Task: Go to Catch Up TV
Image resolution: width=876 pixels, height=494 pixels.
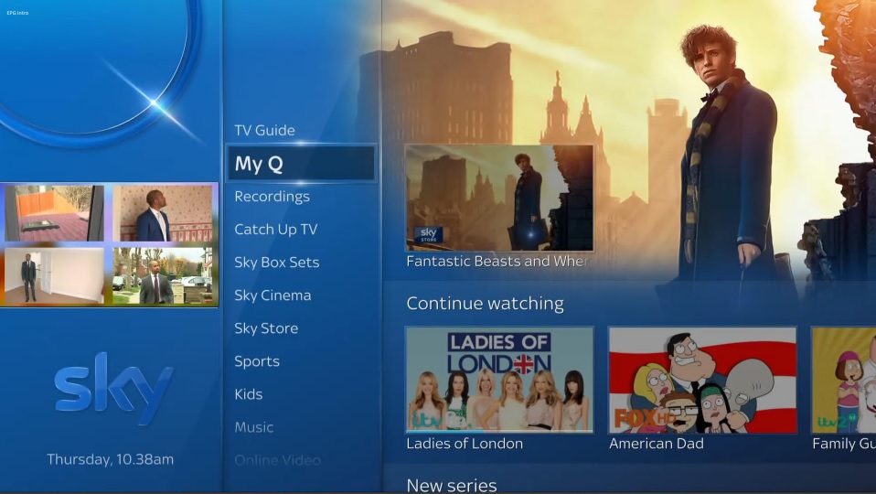Action: pos(275,230)
